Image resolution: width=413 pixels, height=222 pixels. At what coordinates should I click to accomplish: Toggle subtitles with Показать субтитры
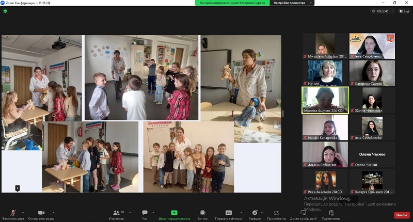[228, 213]
